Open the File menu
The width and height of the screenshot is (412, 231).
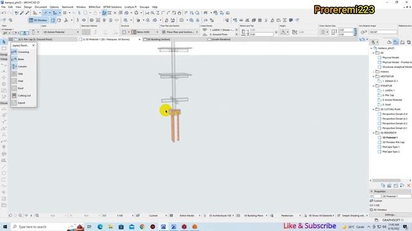3,7
